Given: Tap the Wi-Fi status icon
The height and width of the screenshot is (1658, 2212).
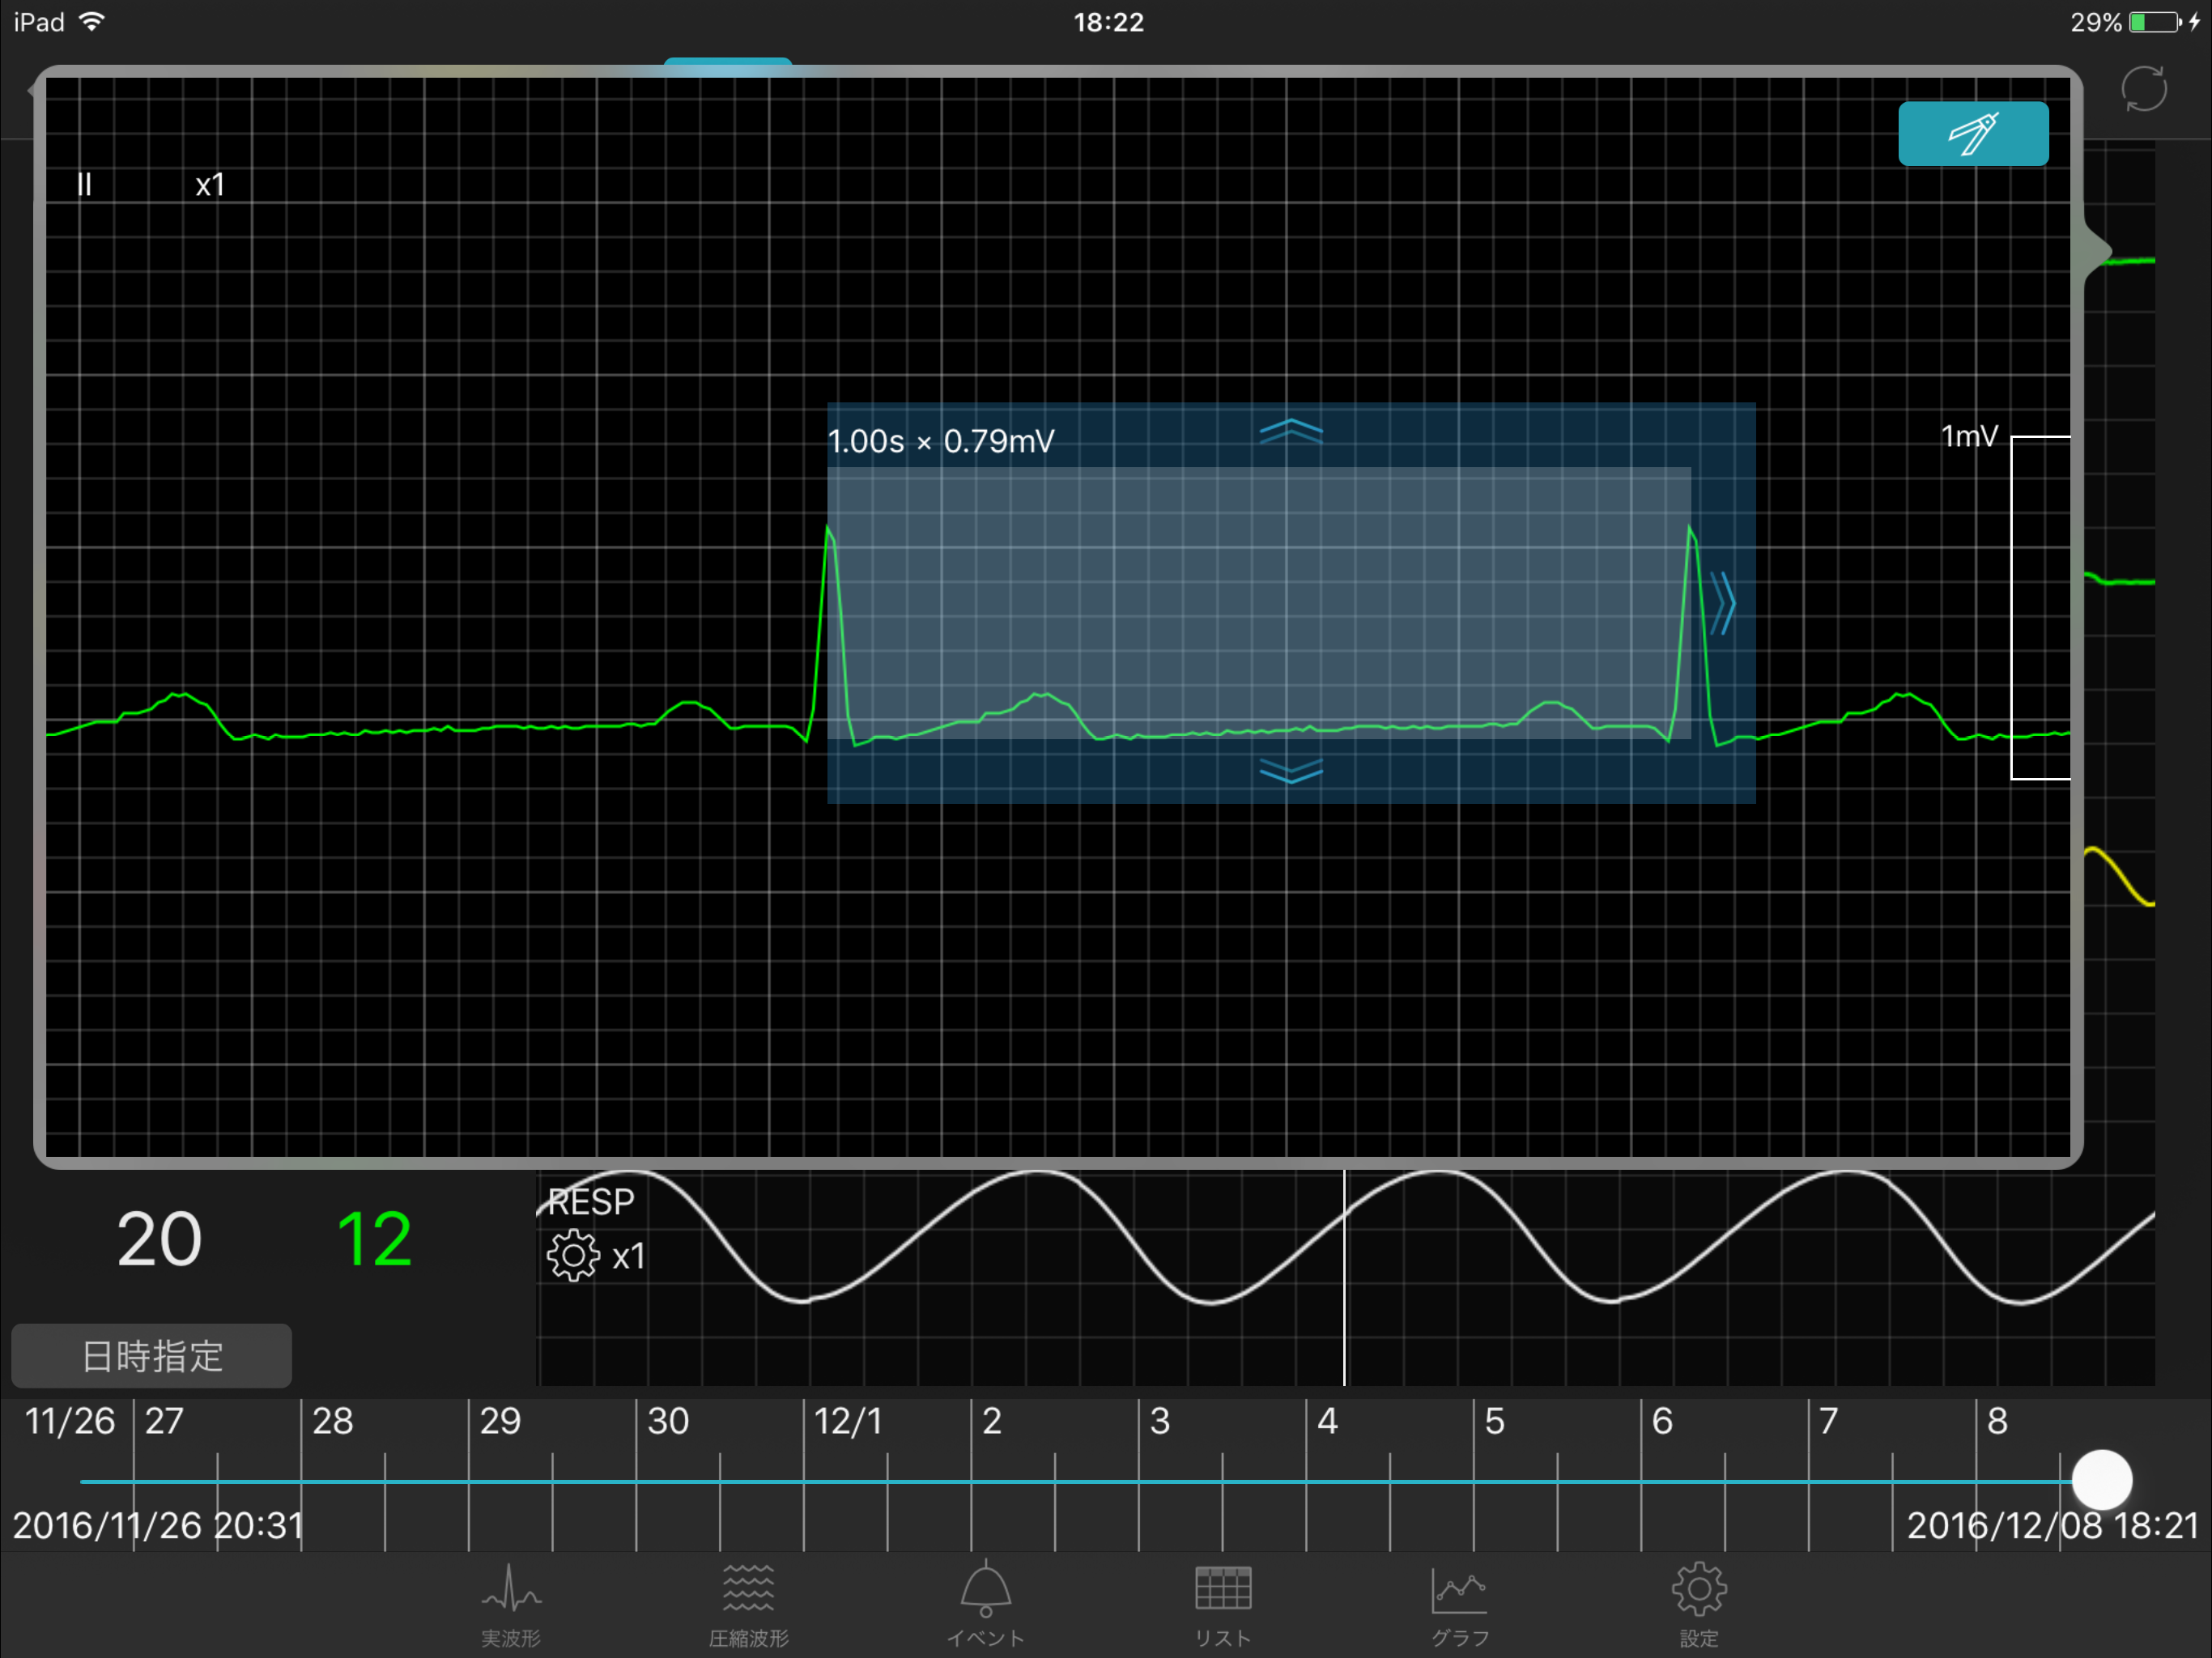Looking at the screenshot, I should pyautogui.click(x=91, y=22).
